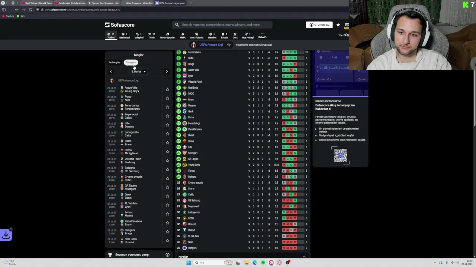Go to the previous matchweek arrow

pos(111,72)
